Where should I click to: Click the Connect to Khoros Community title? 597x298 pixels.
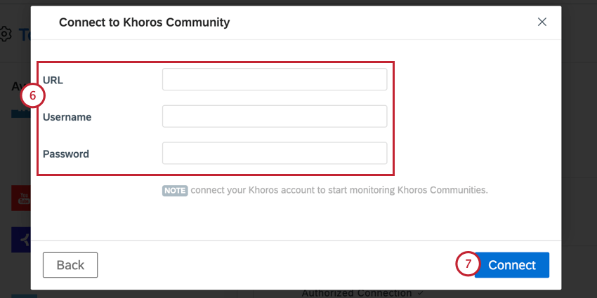point(144,22)
